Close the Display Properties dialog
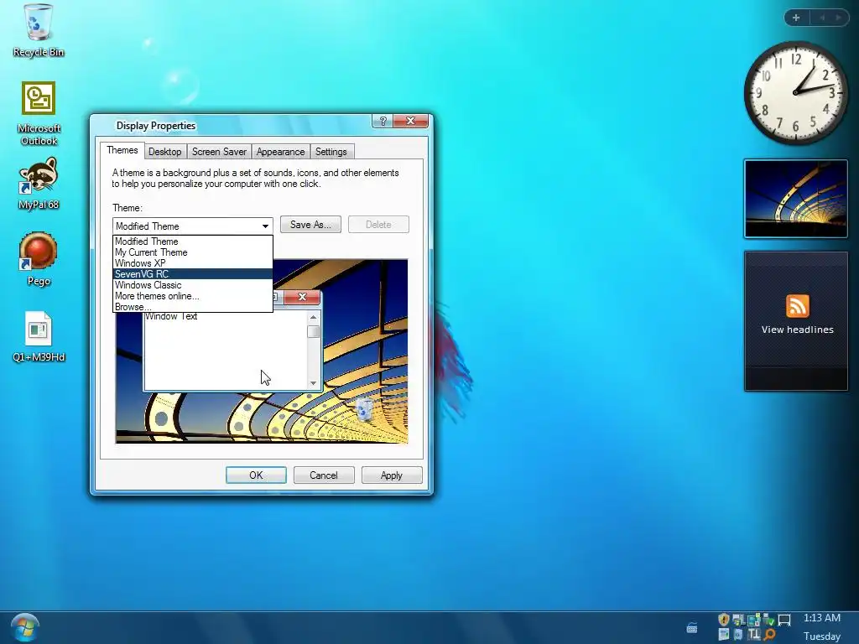This screenshot has width=859, height=644. 411,121
